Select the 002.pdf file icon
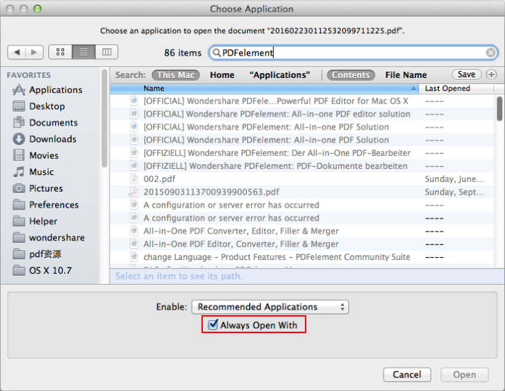This screenshot has height=391, width=505. point(134,179)
